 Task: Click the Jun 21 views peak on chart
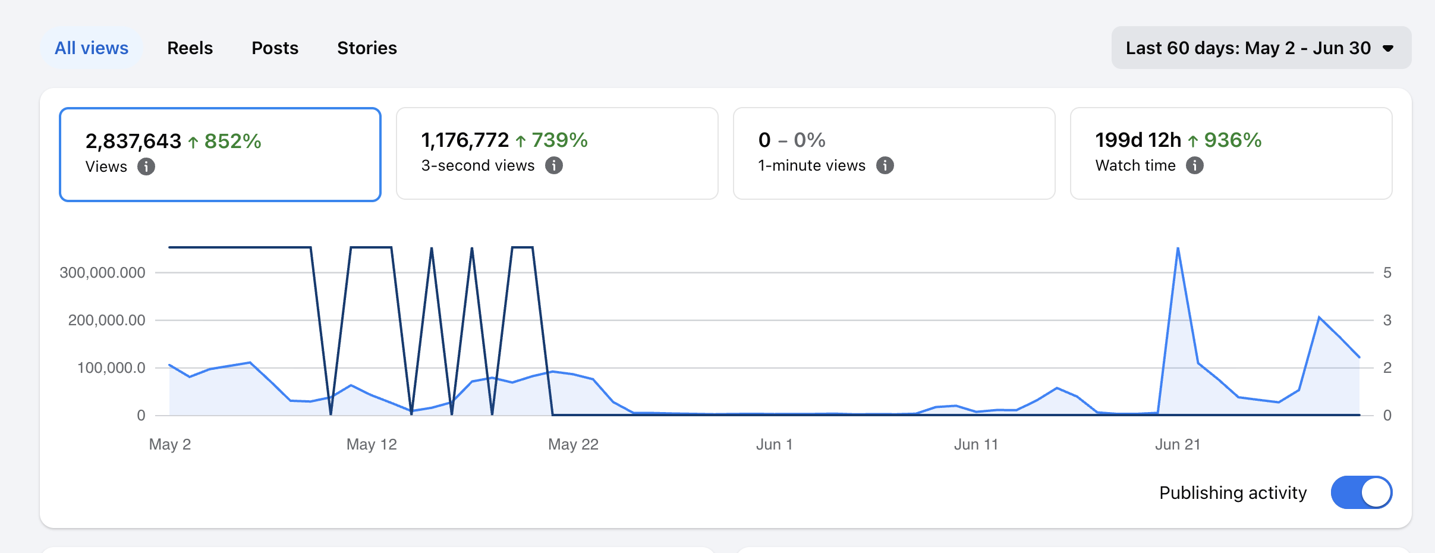coord(1178,249)
